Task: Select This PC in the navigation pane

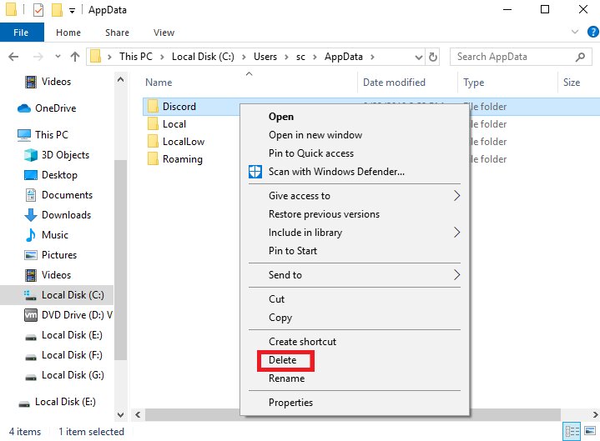Action: point(43,135)
